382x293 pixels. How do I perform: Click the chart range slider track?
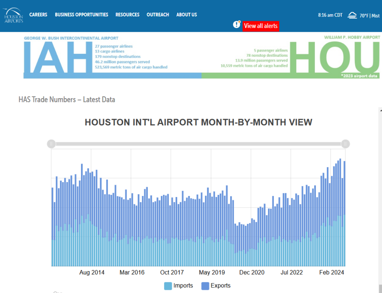click(x=198, y=144)
